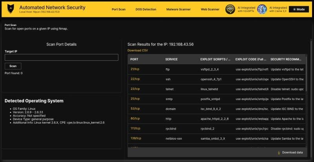Click the linux_telnetd exploit script cell
This screenshot has width=314, height=162.
click(209, 89)
